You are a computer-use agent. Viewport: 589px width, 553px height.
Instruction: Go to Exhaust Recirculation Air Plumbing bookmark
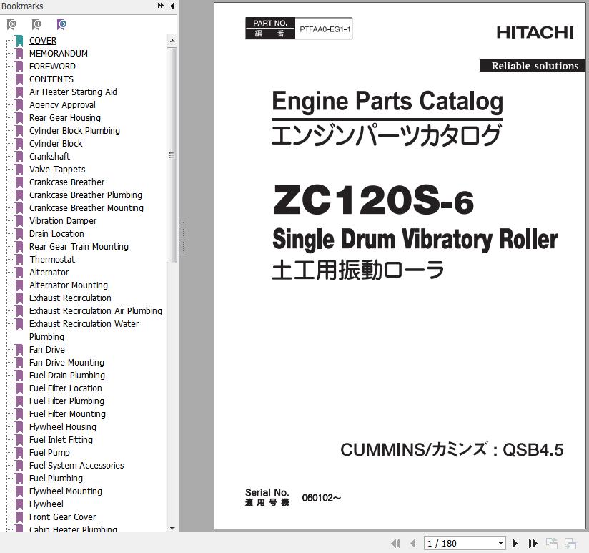point(96,311)
